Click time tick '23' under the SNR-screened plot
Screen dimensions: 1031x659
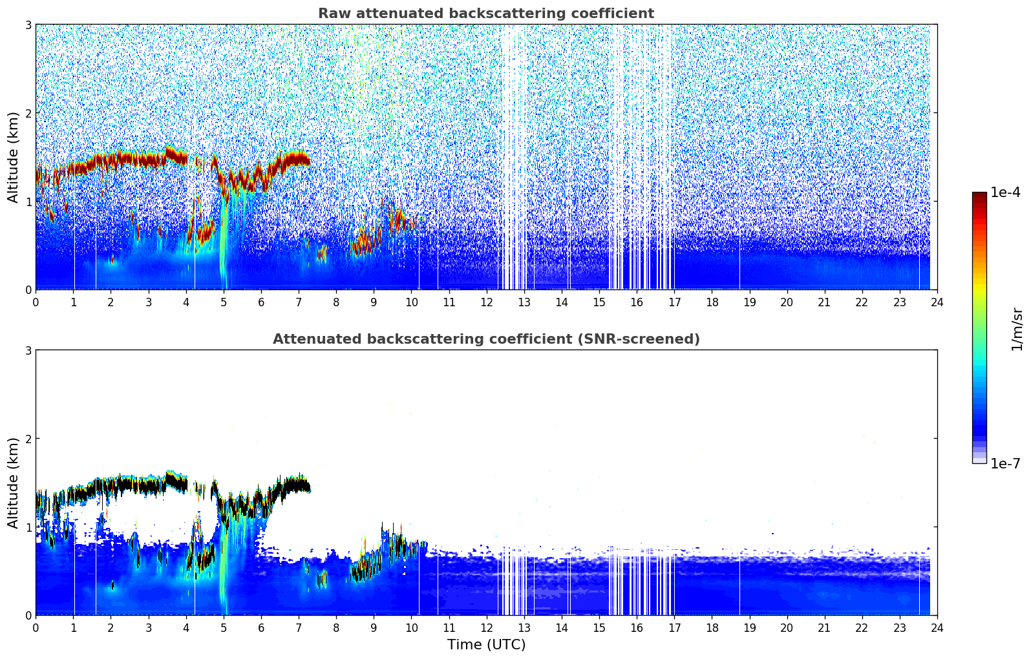900,627
